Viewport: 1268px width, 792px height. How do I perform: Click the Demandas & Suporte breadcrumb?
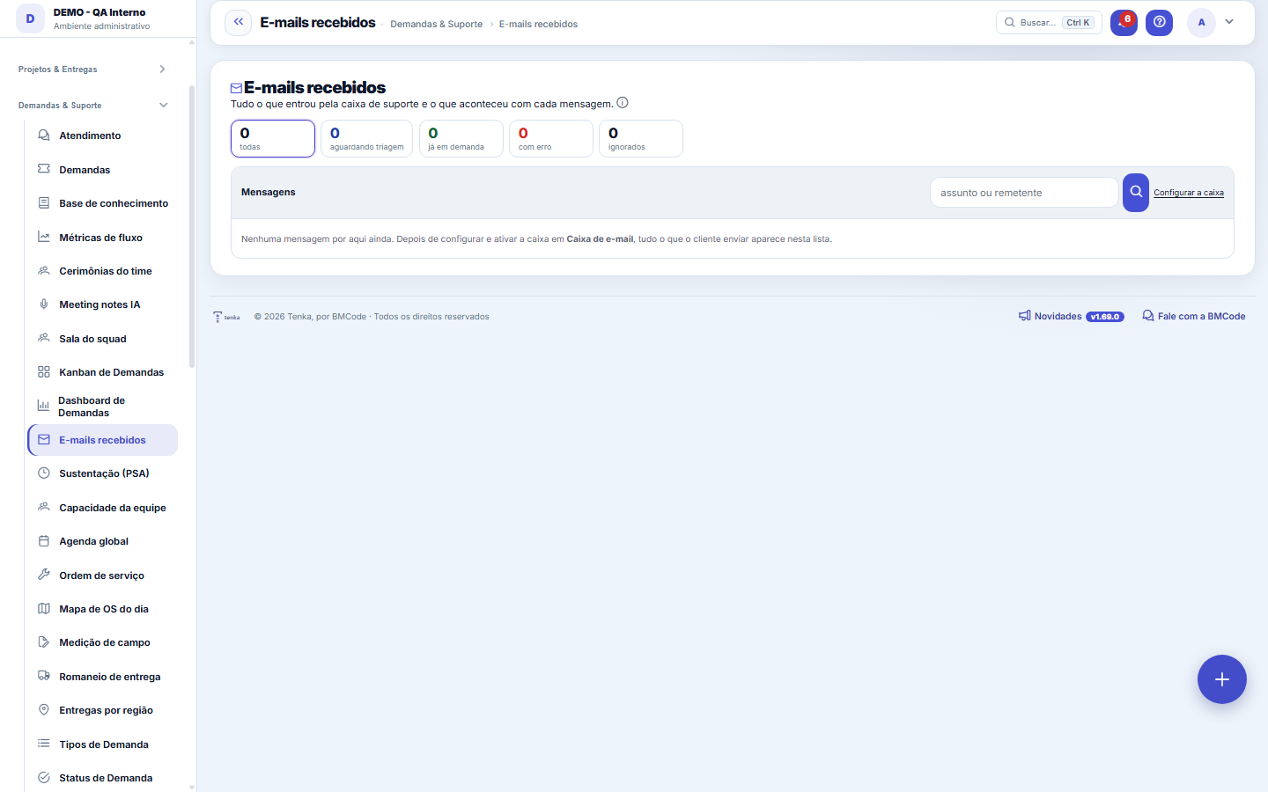point(436,24)
